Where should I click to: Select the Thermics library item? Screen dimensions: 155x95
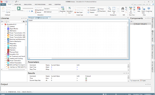(12, 50)
